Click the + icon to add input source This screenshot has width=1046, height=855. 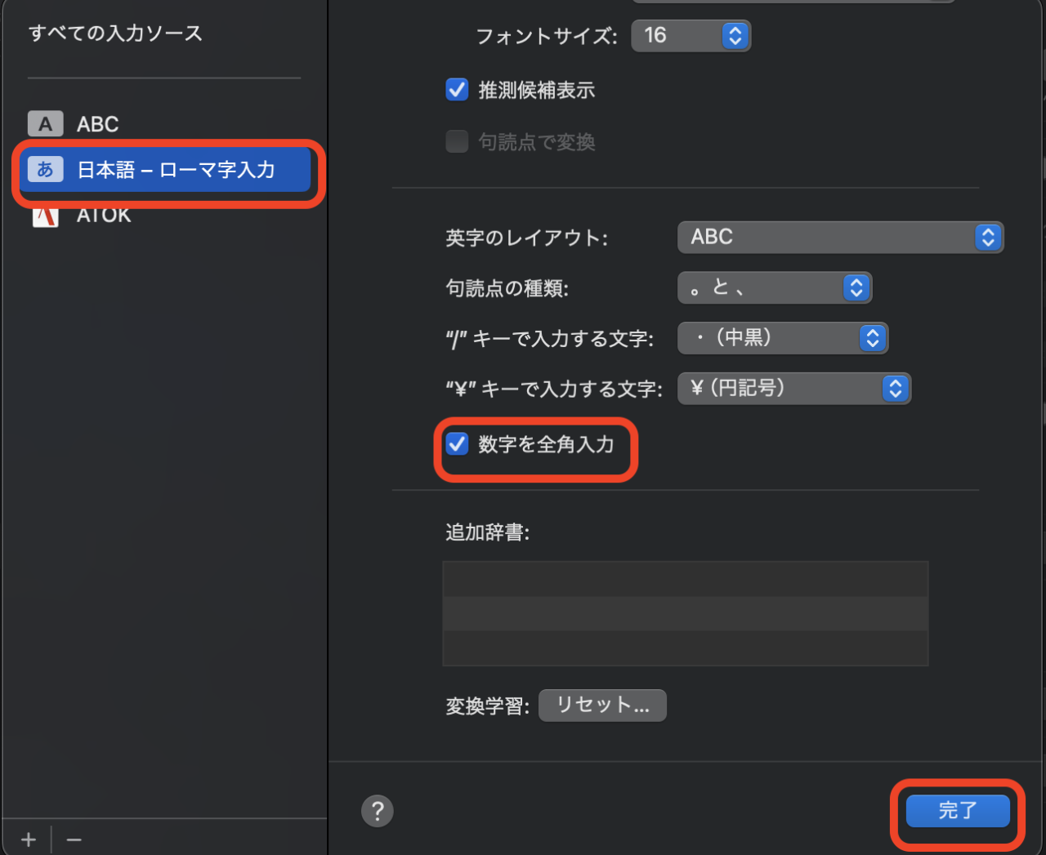click(28, 839)
